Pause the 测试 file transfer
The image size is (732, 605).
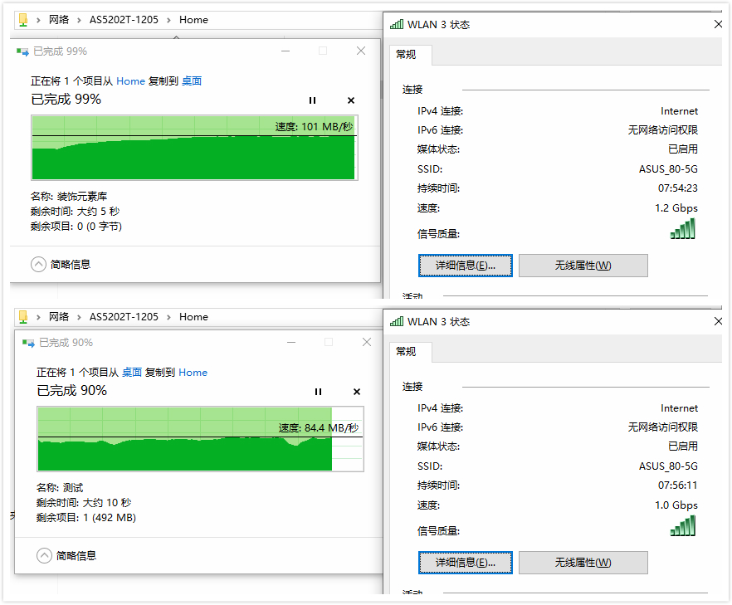(318, 391)
